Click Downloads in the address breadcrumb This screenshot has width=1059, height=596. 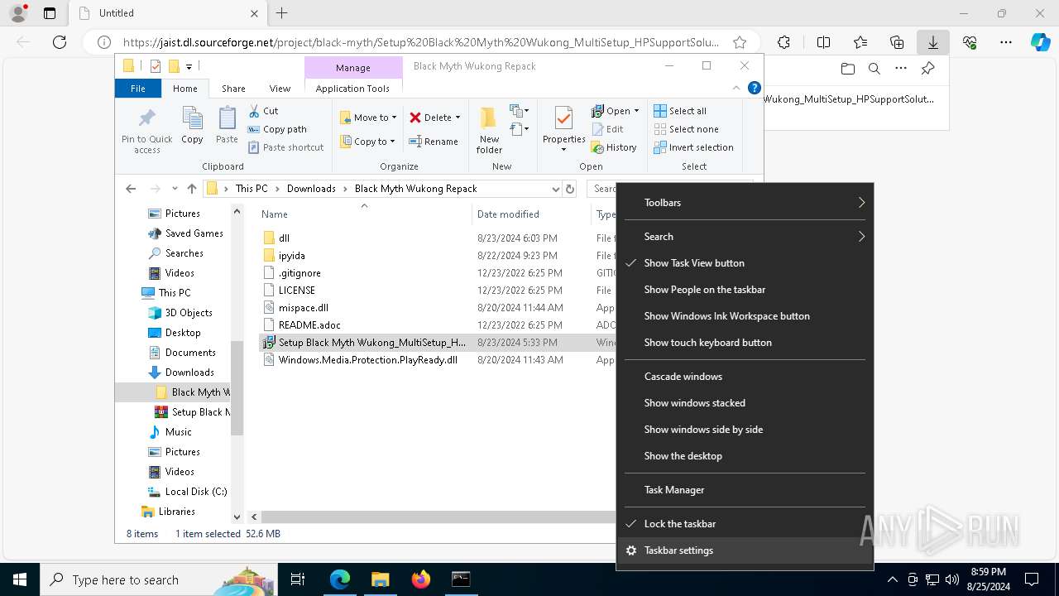[x=311, y=189]
